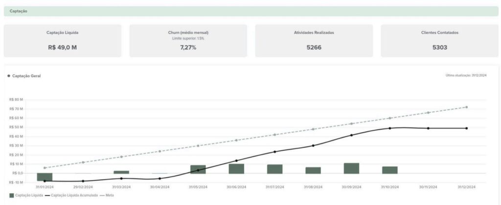Click the small bar for 31/03/2024
This screenshot has height=205, width=501.
(x=121, y=172)
